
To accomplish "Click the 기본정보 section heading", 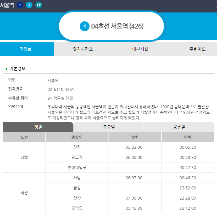I will 18,69.
